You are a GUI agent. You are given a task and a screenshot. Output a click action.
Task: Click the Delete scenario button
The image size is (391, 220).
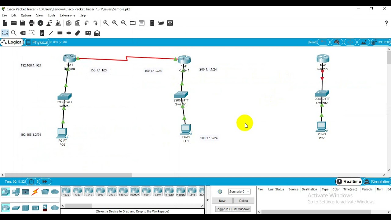click(244, 201)
